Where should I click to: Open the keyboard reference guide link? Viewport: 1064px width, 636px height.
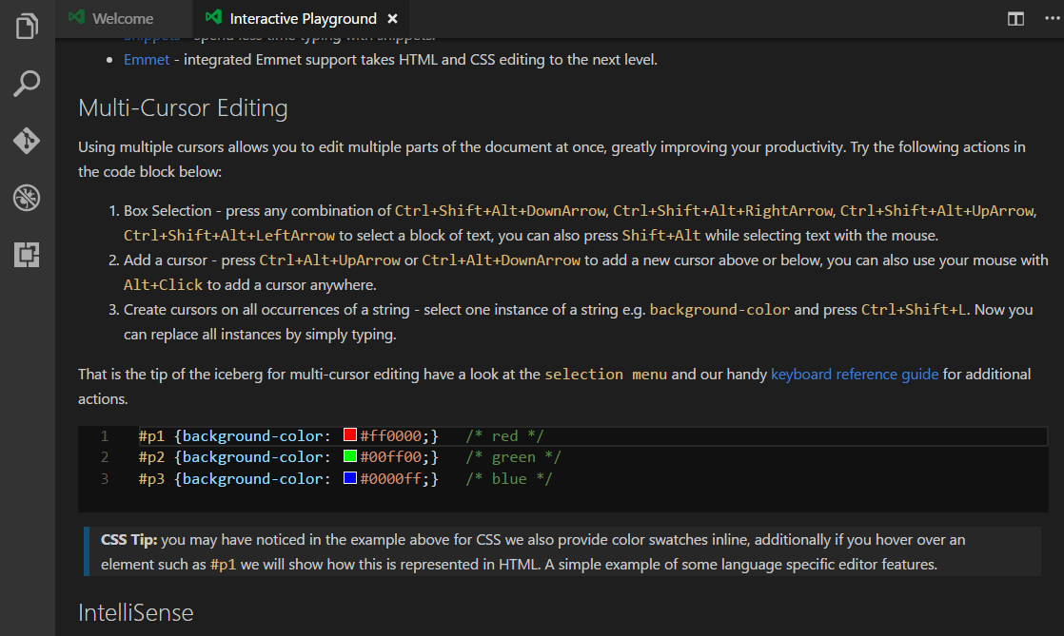[x=855, y=375]
